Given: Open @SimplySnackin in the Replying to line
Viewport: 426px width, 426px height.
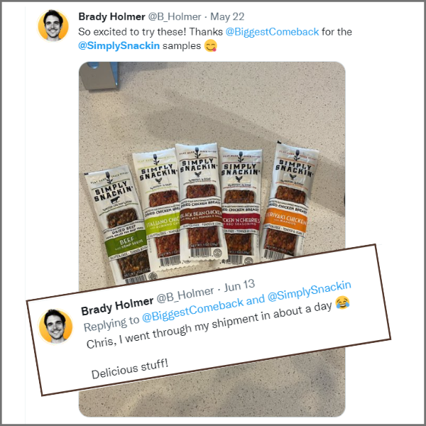Looking at the screenshot, I should (x=309, y=291).
